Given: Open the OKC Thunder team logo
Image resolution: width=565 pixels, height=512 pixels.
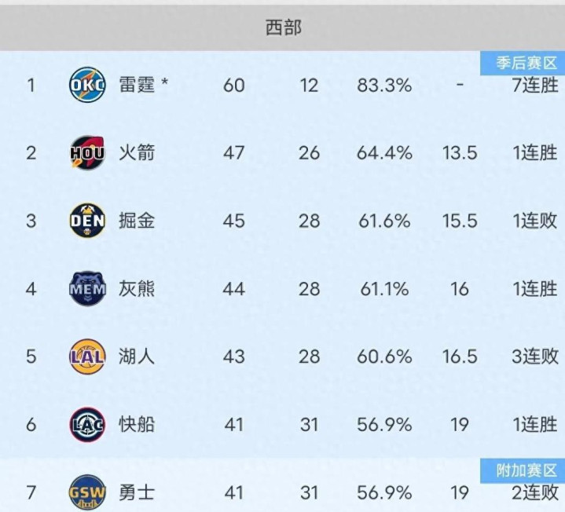Looking at the screenshot, I should point(87,85).
